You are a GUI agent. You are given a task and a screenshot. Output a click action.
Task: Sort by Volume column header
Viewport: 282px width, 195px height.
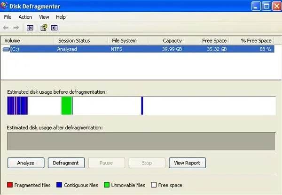28,41
